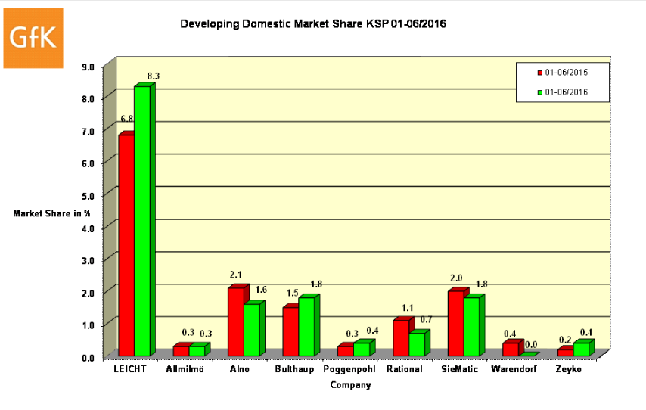646x410 pixels.
Task: Click the SieMatic category label
Action: [459, 369]
